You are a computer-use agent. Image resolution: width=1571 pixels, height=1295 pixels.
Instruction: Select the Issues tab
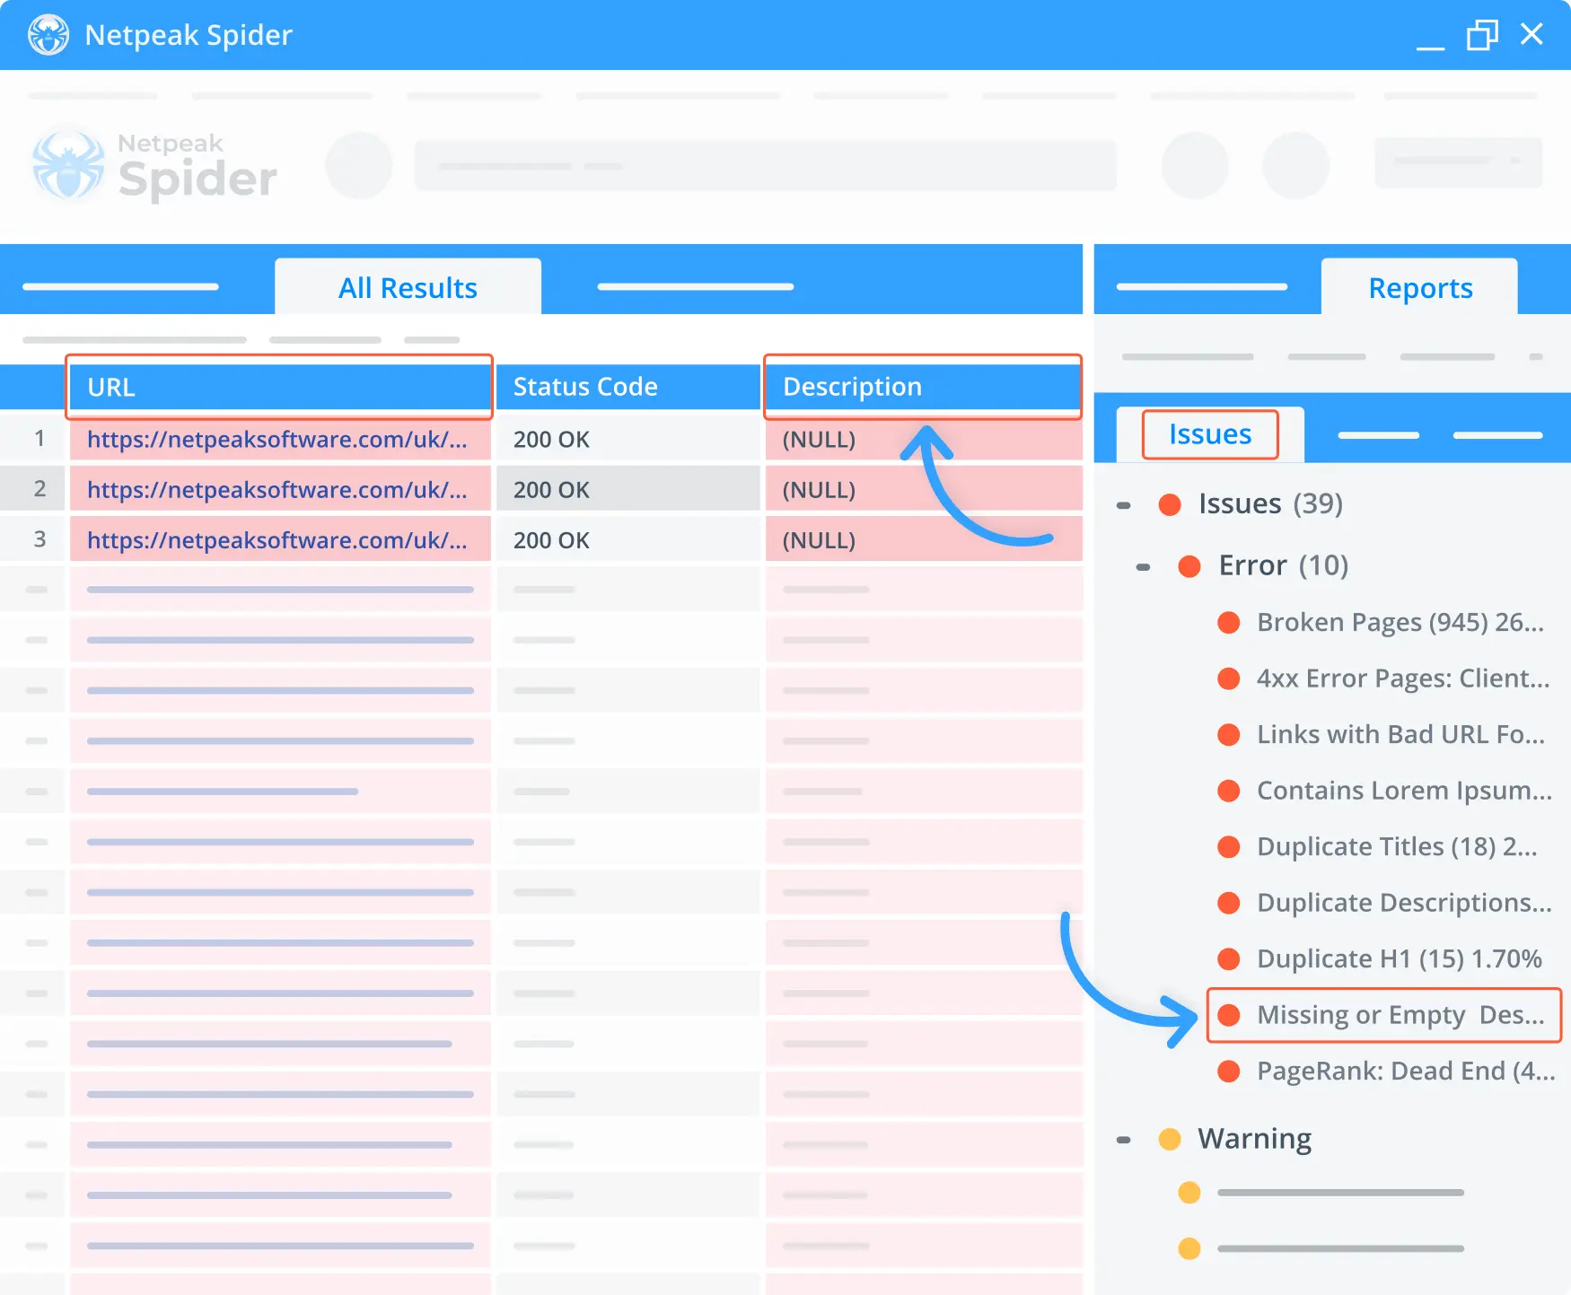pyautogui.click(x=1209, y=434)
